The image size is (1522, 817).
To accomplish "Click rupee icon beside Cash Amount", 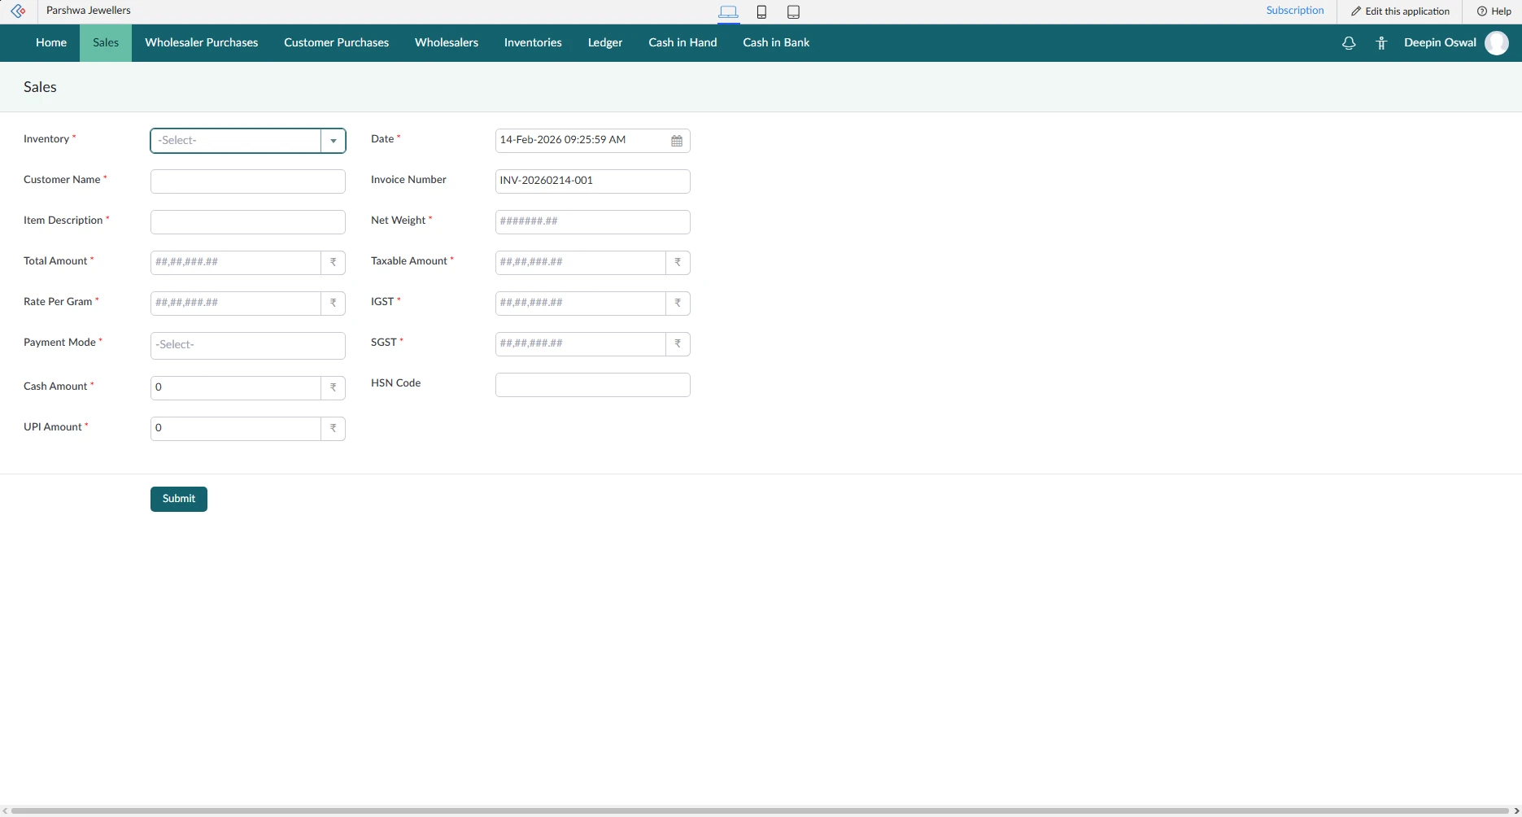I will [333, 388].
